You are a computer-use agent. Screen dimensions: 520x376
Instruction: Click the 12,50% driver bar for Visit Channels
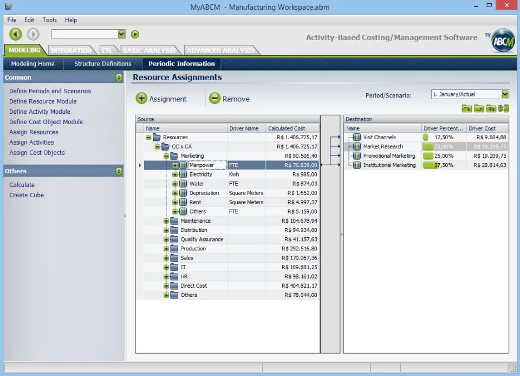tap(444, 137)
